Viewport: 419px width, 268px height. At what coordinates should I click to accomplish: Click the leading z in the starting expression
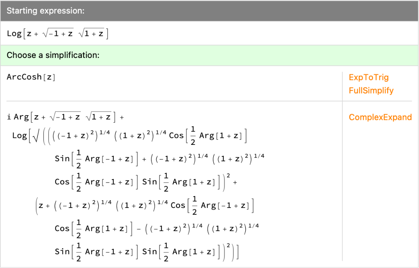[29, 34]
